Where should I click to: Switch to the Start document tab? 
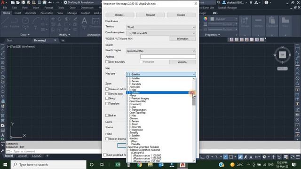click(x=9, y=40)
